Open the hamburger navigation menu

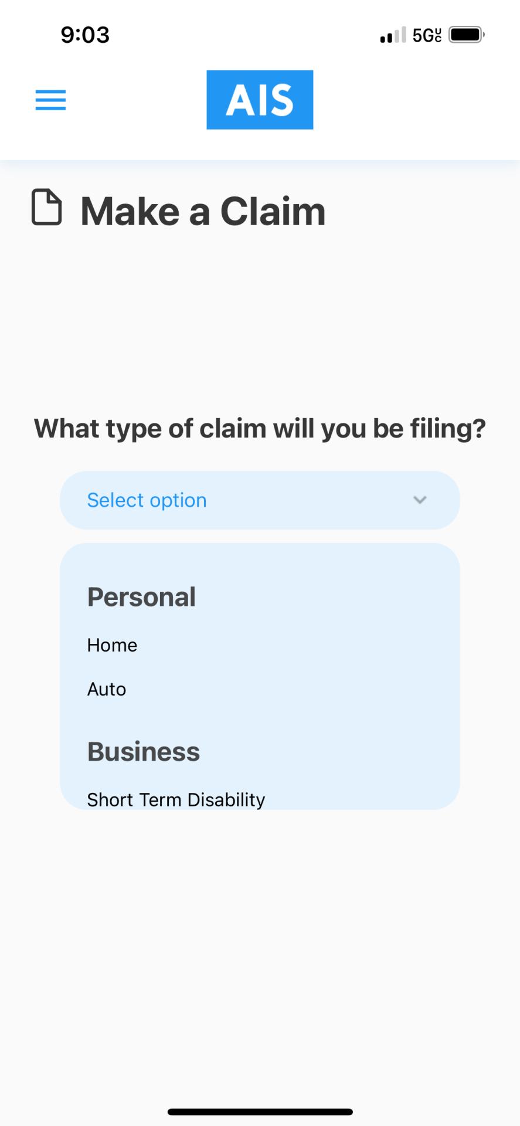click(x=50, y=100)
